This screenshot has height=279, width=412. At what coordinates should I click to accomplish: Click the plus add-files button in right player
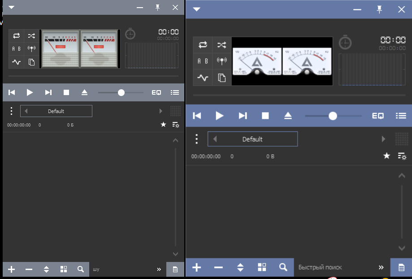point(196,268)
